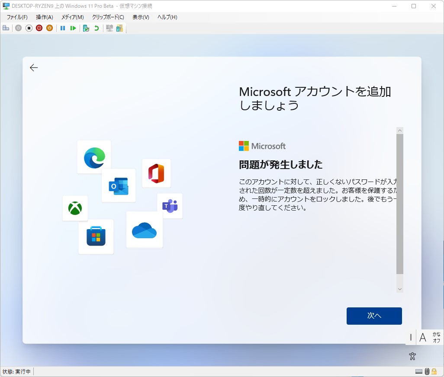This screenshot has width=444, height=377.
Task: Click the mouse capture status icon
Action: [x=427, y=371]
